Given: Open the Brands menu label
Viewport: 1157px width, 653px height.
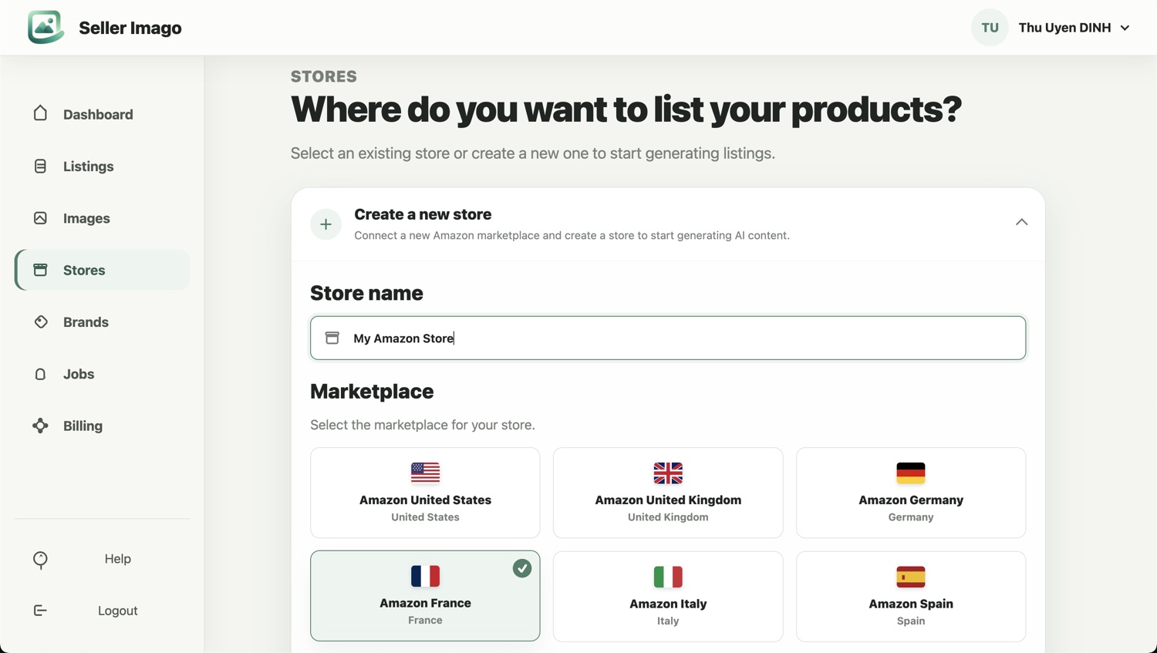Looking at the screenshot, I should coord(86,322).
